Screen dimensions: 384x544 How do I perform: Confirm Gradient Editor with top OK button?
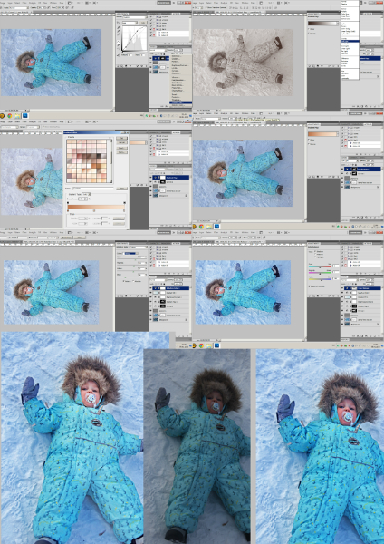point(121,138)
